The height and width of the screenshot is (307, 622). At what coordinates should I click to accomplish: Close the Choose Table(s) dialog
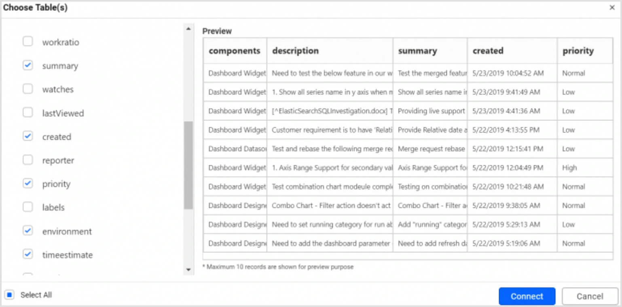coord(612,8)
